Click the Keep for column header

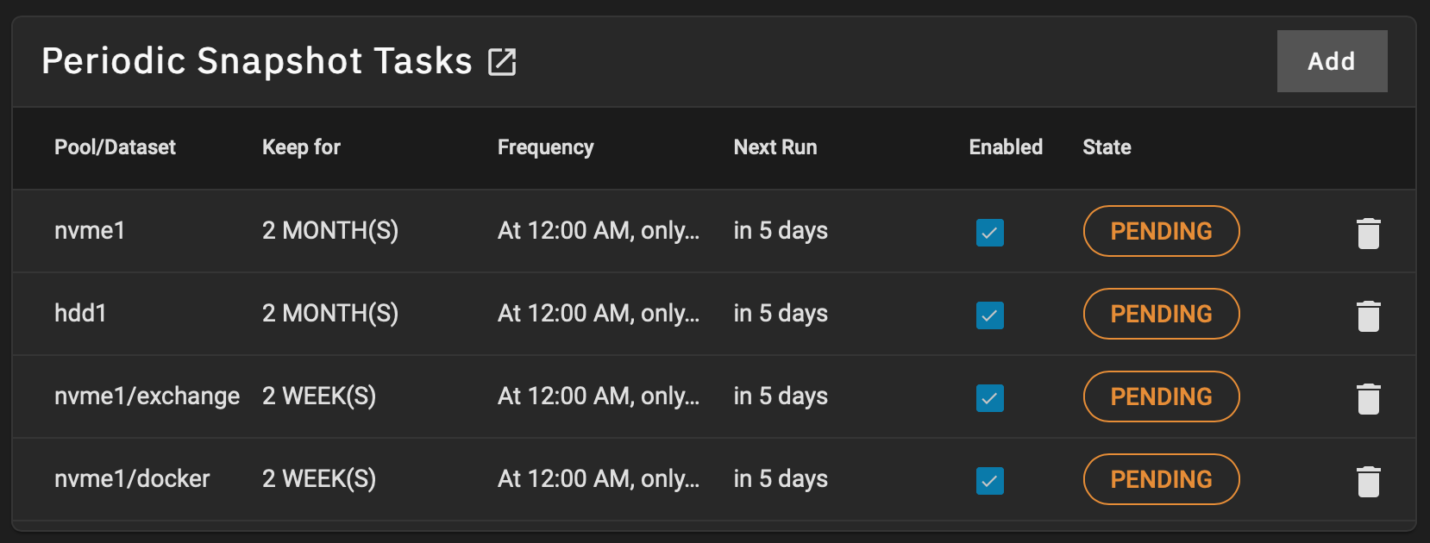pos(301,147)
